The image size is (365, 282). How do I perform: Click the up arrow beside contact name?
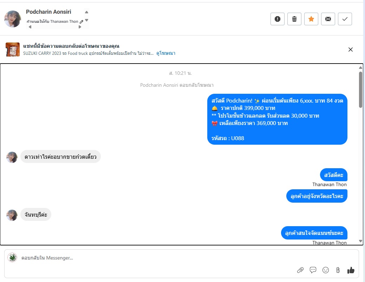[x=87, y=12]
